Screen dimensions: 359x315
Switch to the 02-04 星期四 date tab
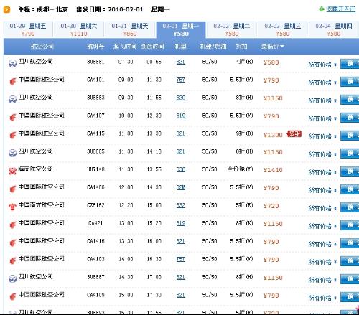click(334, 29)
